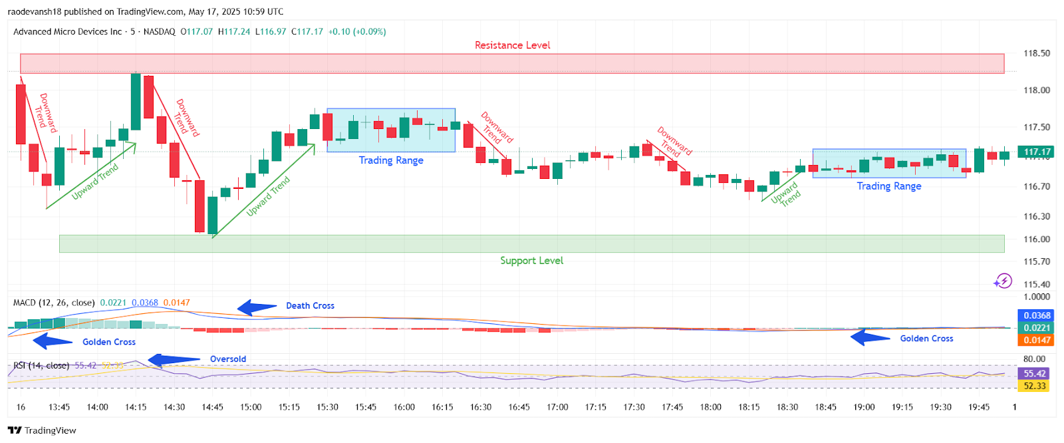Viewport: 1064px width, 443px height.
Task: Click the +0.10 (+0.09%) change value
Action: tap(357, 31)
